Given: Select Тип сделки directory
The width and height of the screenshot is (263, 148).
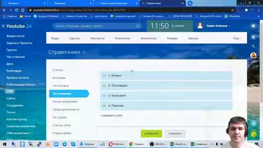Looking at the screenshot, I should (59, 117).
